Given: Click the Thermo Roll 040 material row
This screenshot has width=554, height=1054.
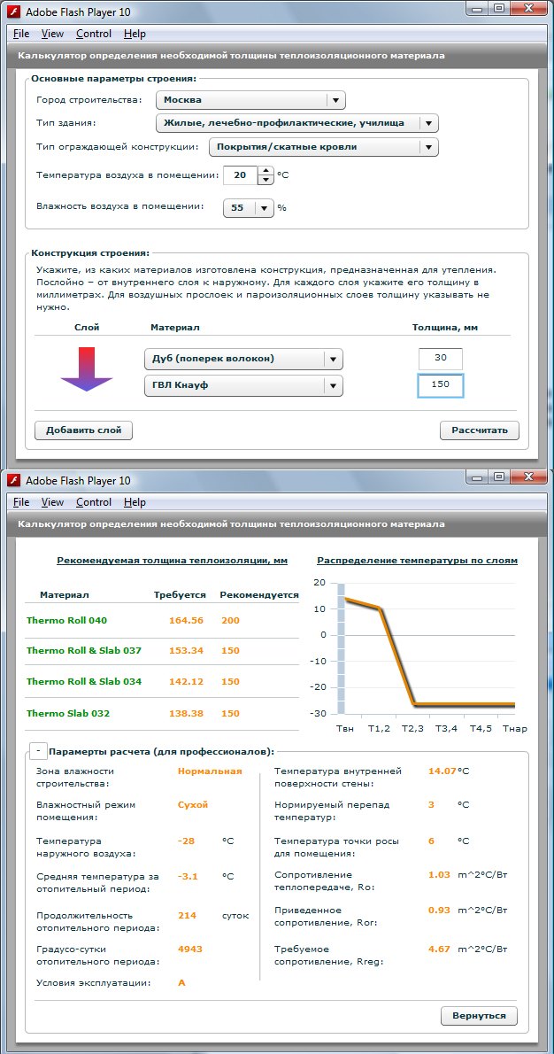Looking at the screenshot, I should (162, 620).
